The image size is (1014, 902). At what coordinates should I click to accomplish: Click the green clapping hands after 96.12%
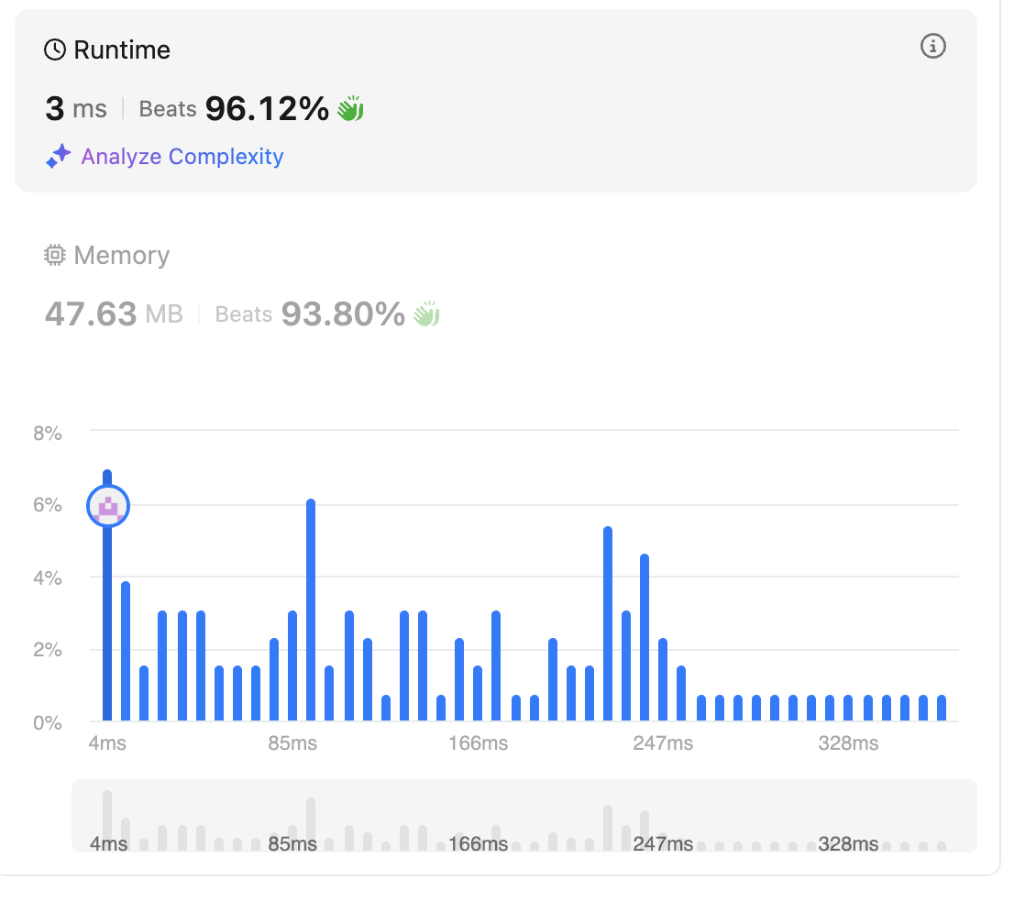tap(350, 108)
